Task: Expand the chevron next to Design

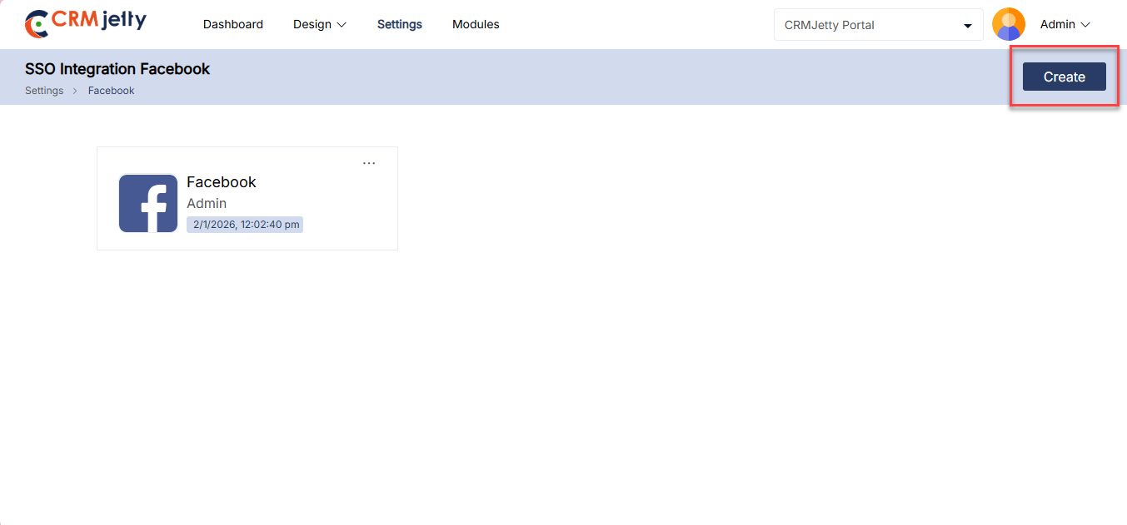Action: pyautogui.click(x=342, y=25)
